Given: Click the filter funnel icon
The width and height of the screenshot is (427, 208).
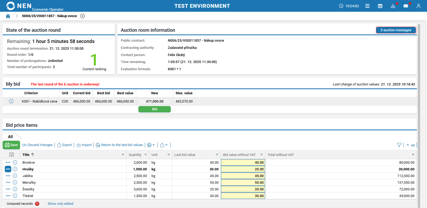Looking at the screenshot, I should 399,145.
